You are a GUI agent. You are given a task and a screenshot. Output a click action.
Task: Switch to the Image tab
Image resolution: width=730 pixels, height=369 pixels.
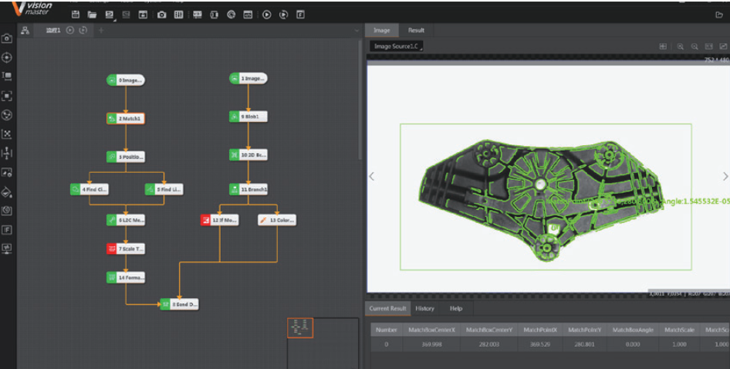381,30
